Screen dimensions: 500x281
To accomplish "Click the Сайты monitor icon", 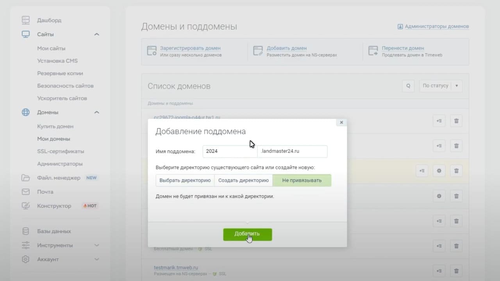I will (x=25, y=34).
